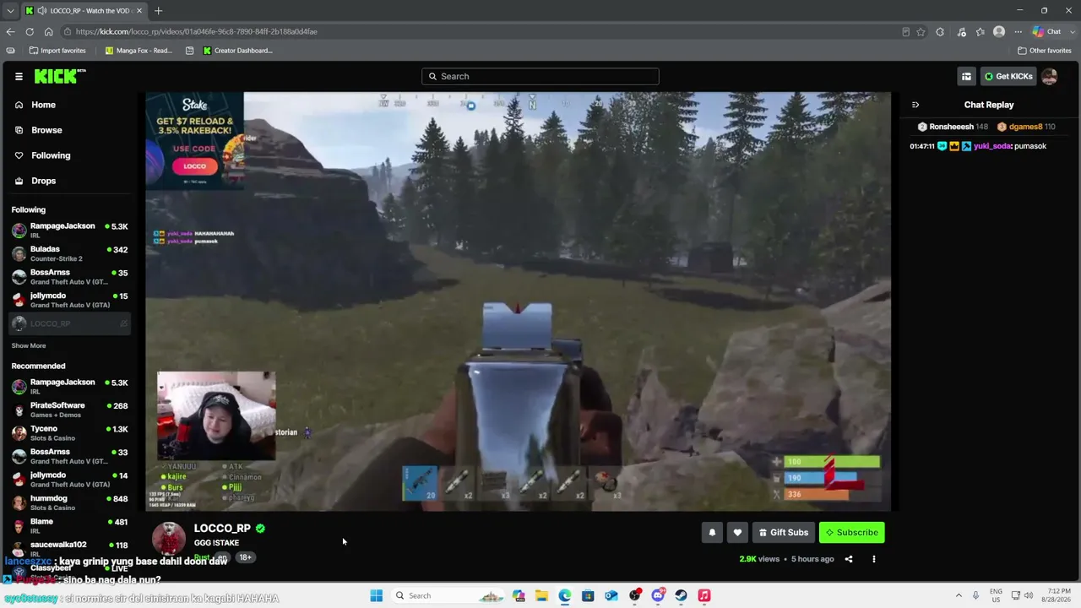Screen dimensions: 1081x608
Task: Select the LOCCO_RP browser tab
Action: pos(83,10)
